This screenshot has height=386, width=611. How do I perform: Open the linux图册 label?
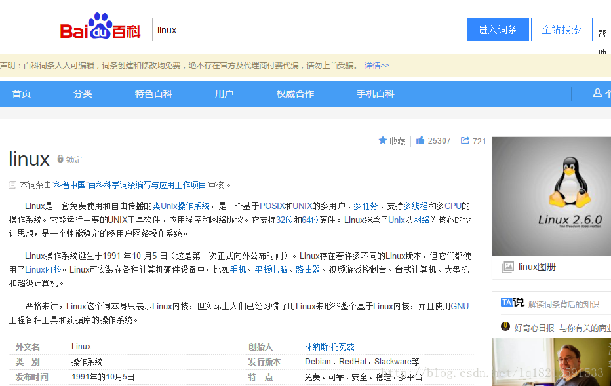point(537,267)
